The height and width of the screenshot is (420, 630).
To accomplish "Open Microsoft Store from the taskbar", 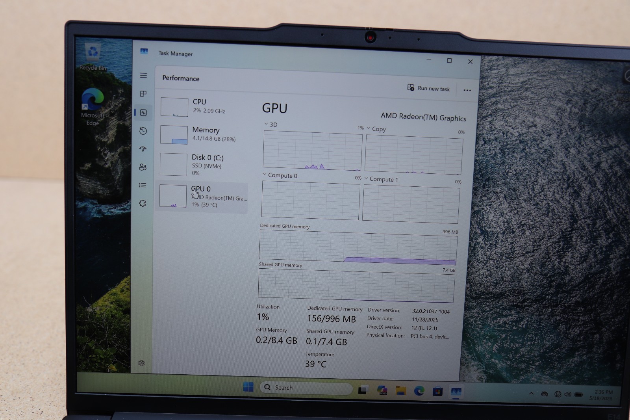I will pos(437,392).
